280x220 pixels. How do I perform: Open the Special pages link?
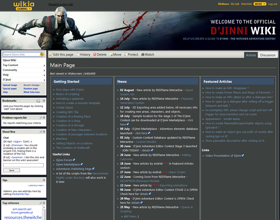click(10, 88)
